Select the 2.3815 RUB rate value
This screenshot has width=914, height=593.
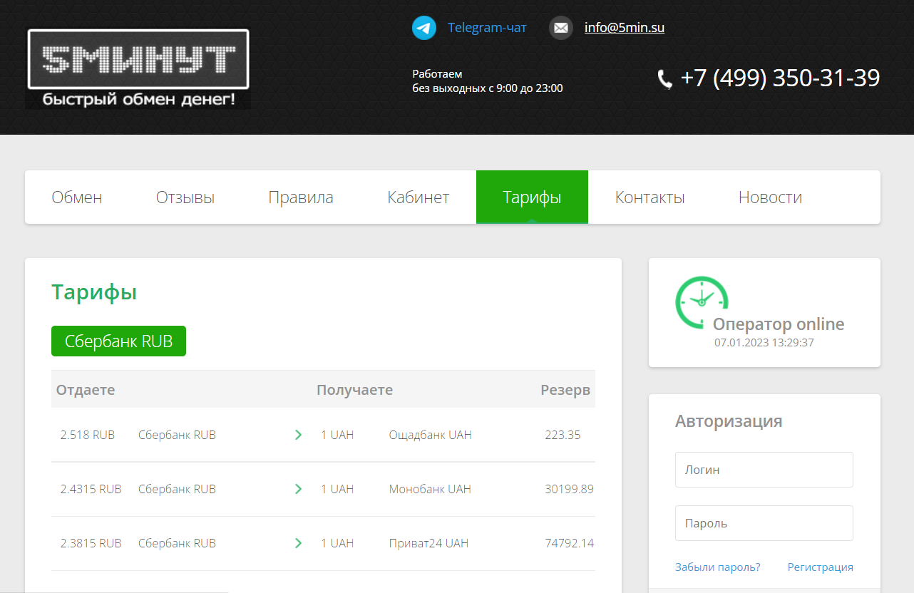91,543
